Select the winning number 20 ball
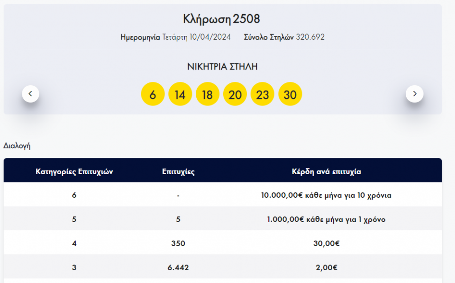The height and width of the screenshot is (283, 455). tap(235, 95)
